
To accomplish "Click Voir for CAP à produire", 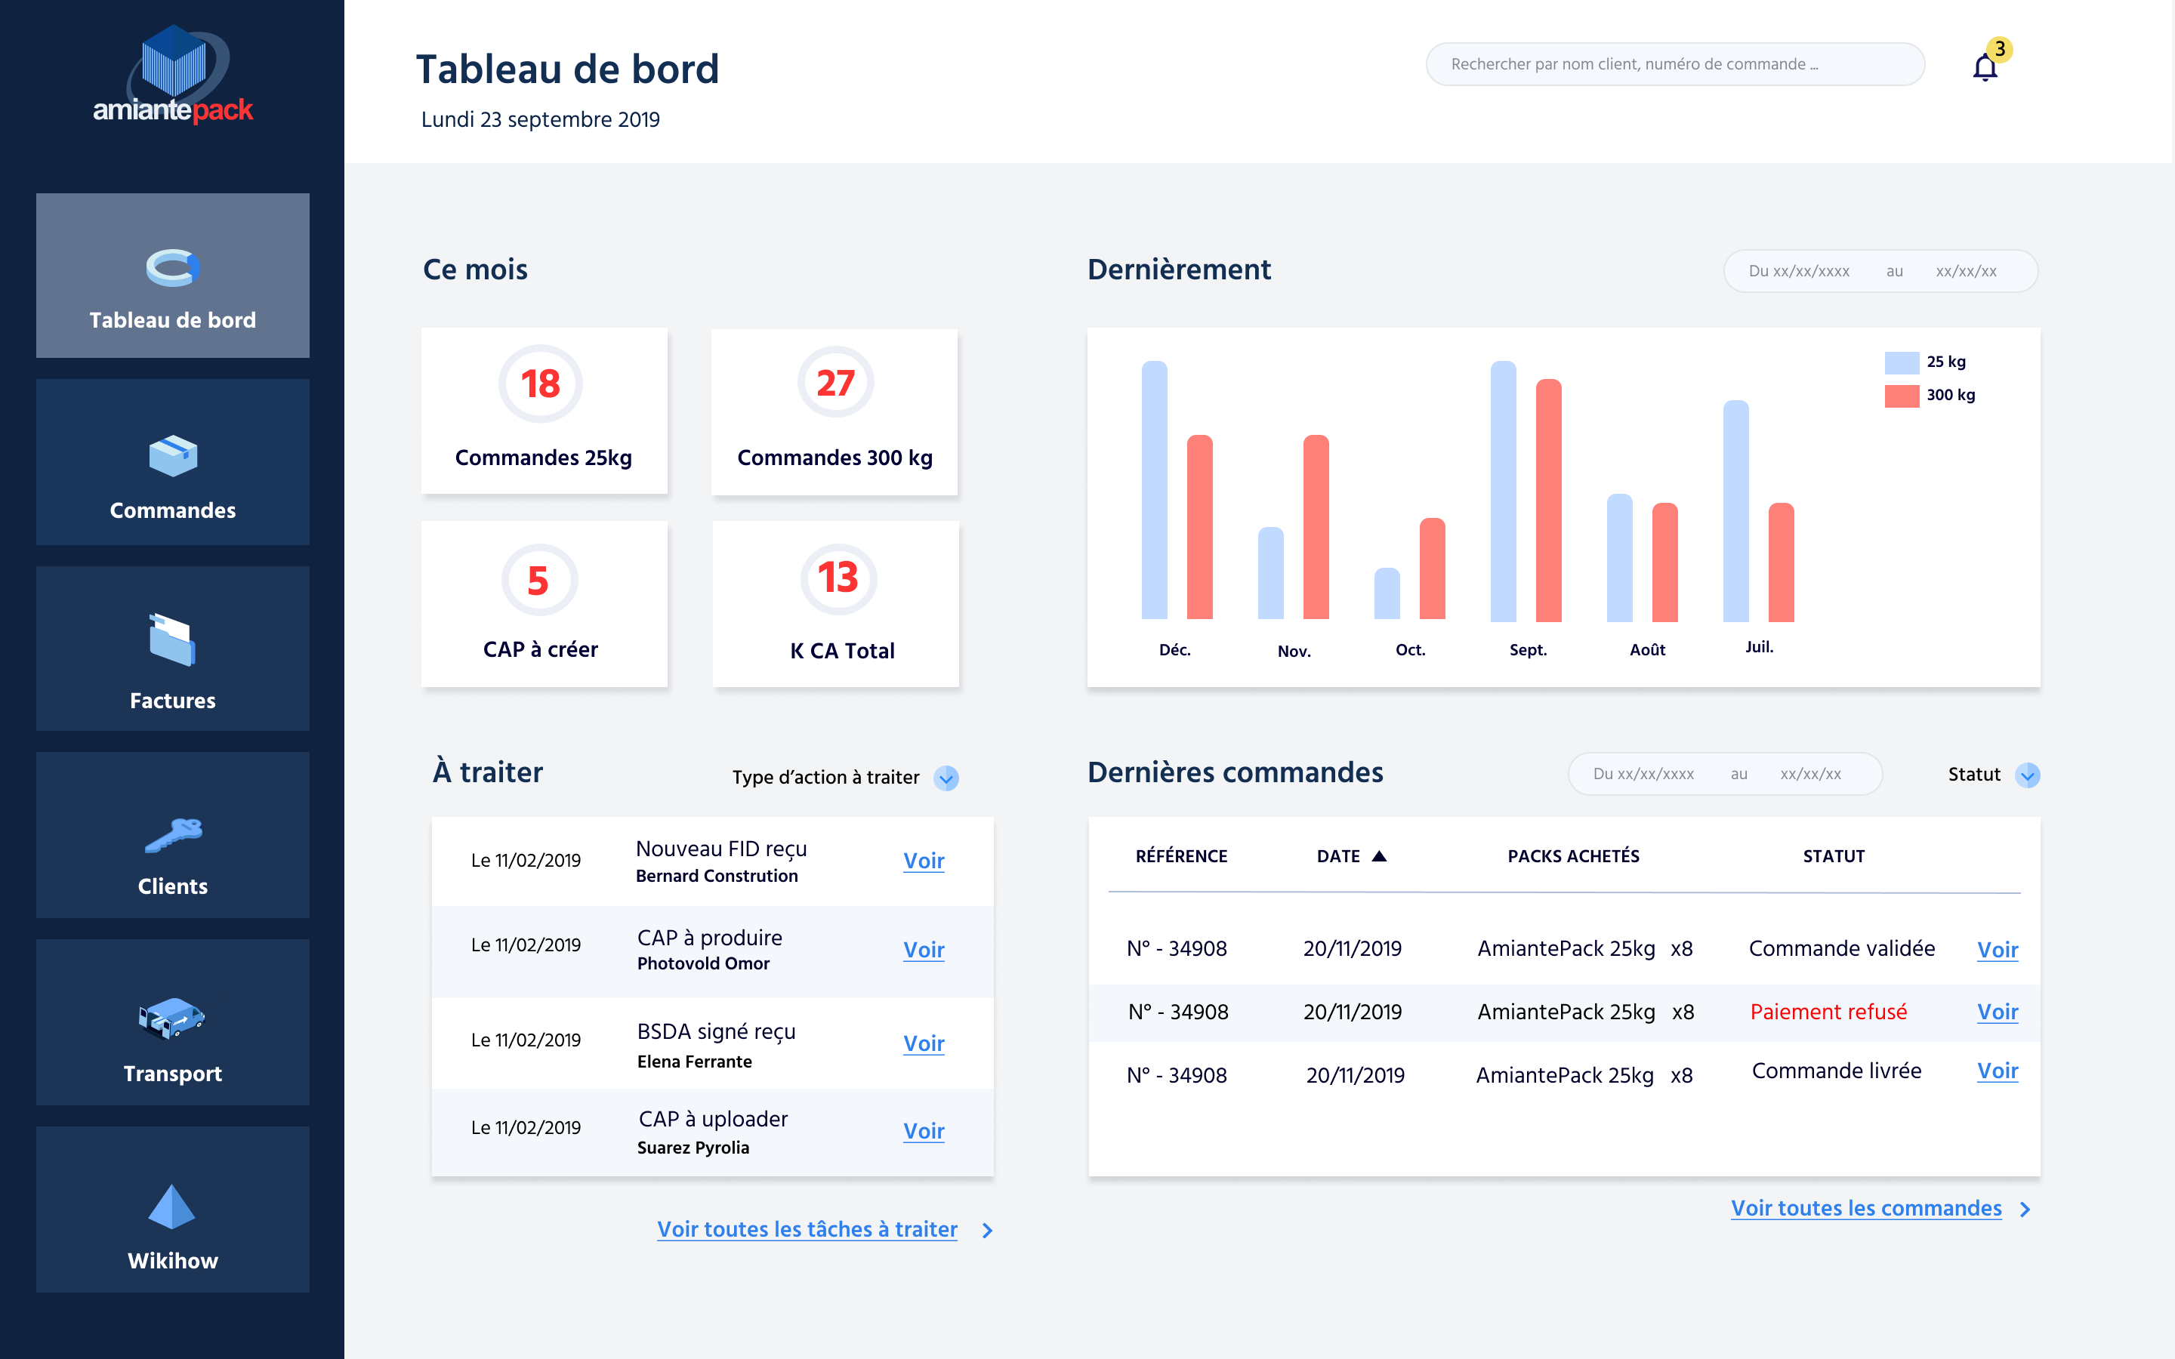I will coord(924,950).
